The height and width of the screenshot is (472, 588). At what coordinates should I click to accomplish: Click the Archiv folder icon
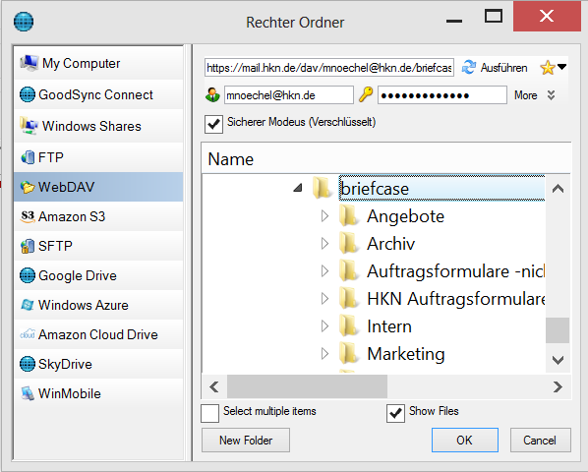[x=349, y=243]
